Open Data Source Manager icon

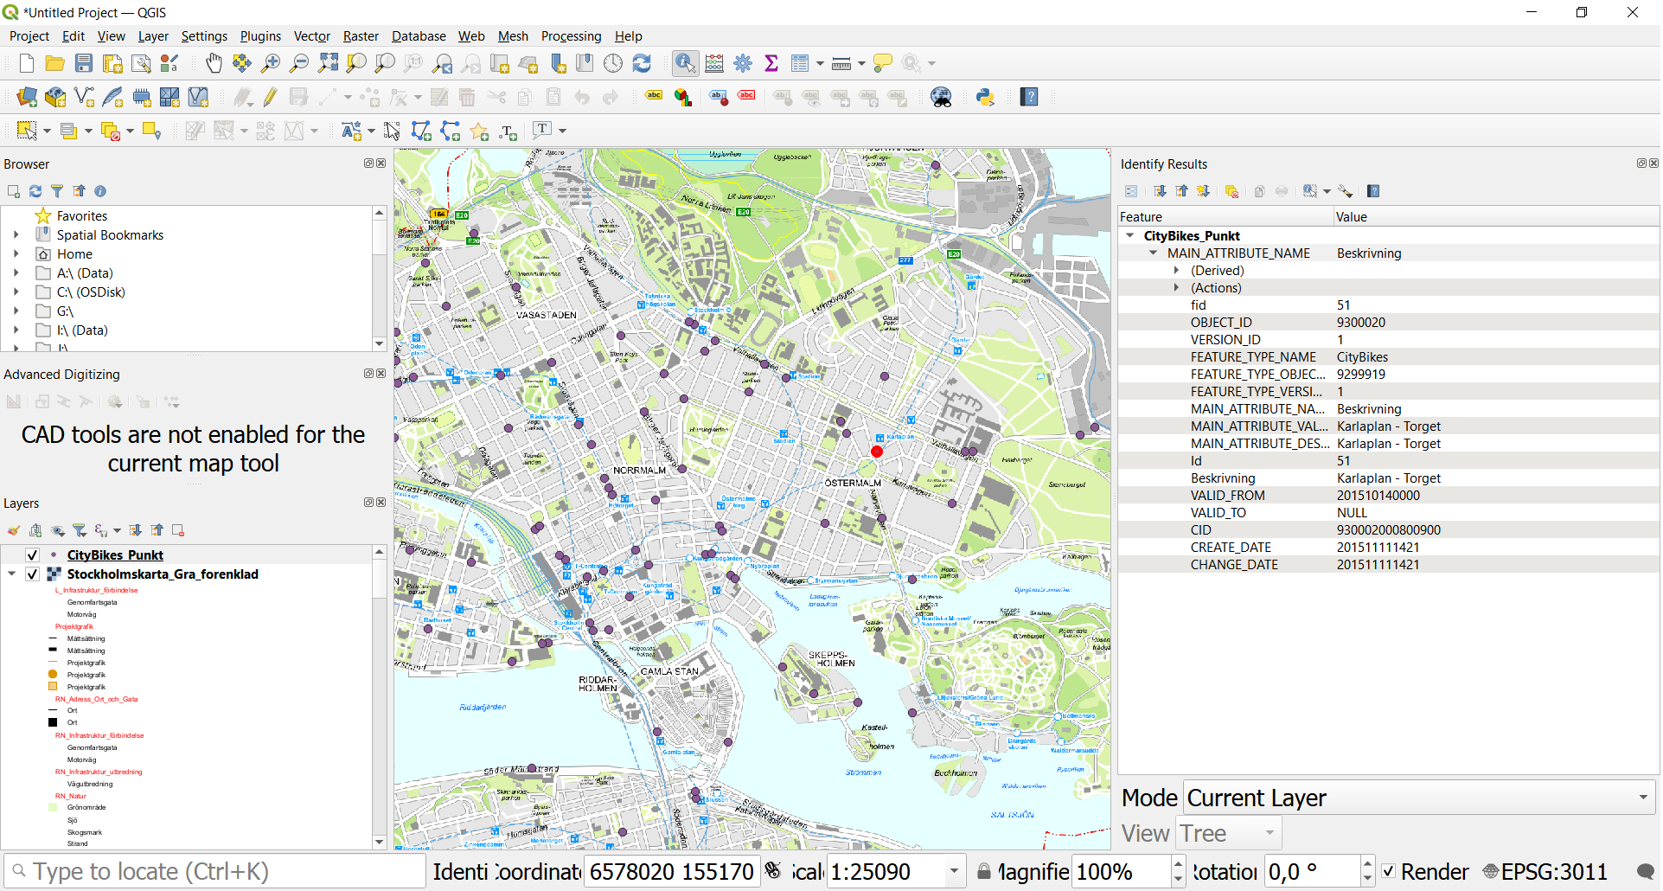click(27, 97)
